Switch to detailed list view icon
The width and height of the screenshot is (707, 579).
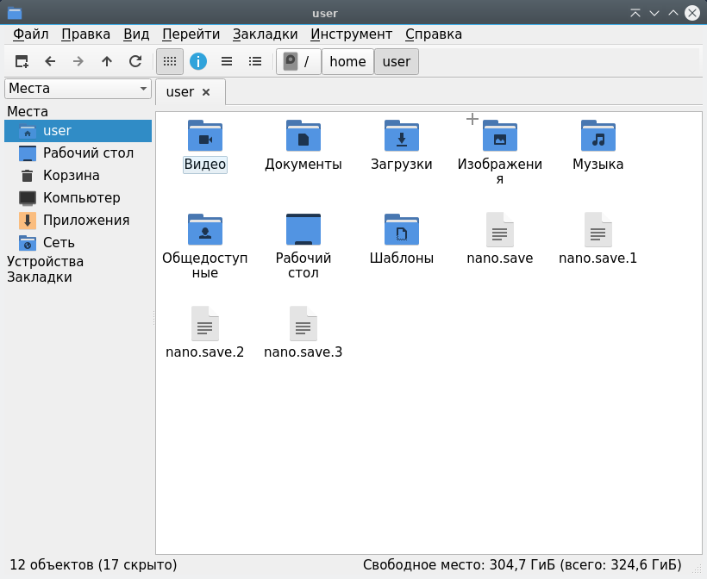click(x=255, y=61)
